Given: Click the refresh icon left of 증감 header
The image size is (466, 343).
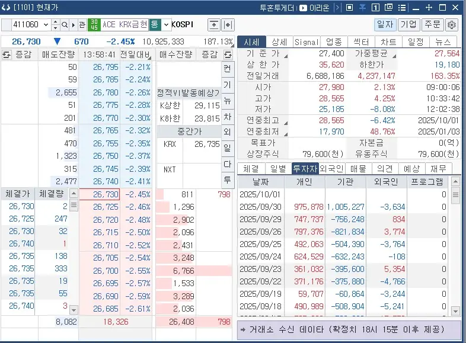Looking at the screenshot, I should pyautogui.click(x=7, y=55).
